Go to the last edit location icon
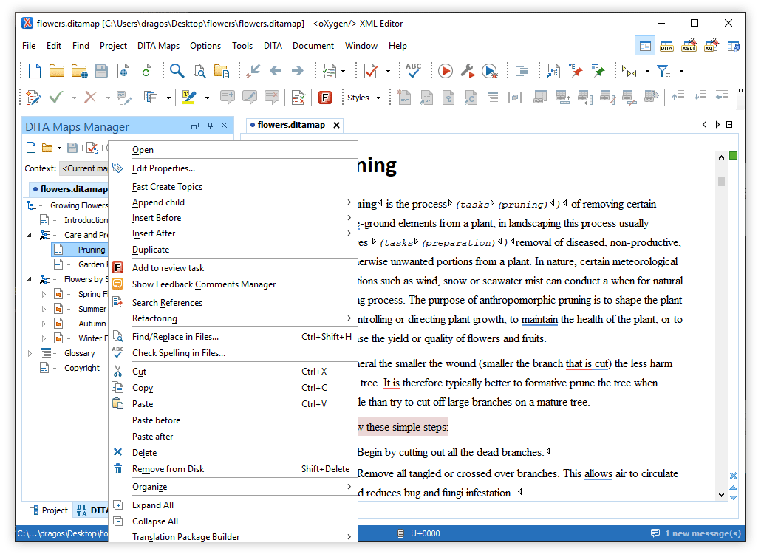The height and width of the screenshot is (554, 761). click(x=253, y=72)
